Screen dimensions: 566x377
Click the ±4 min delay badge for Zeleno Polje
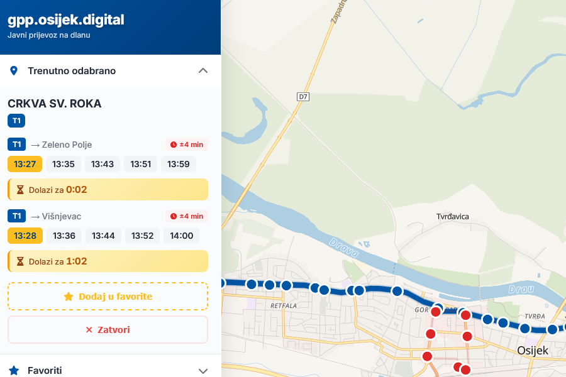[x=187, y=145]
